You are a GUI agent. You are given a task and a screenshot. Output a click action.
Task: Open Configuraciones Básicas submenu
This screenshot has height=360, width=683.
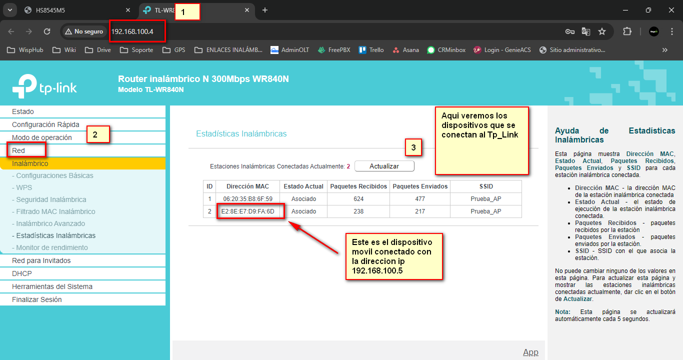point(52,175)
